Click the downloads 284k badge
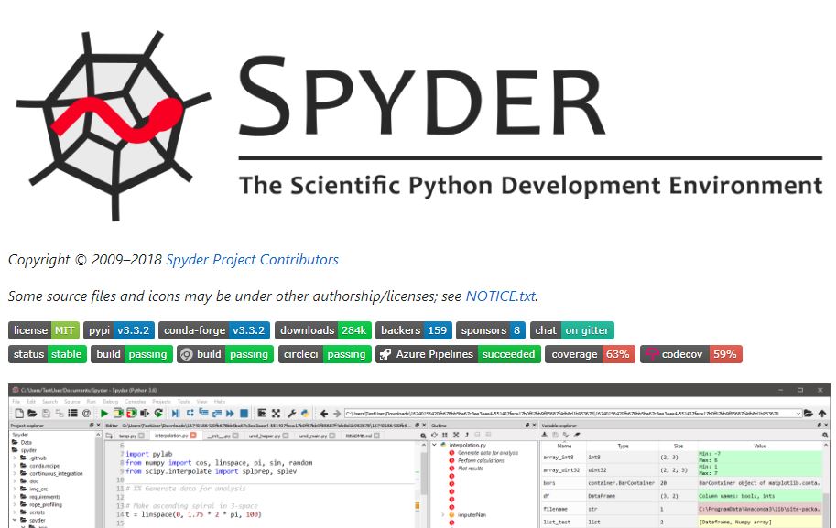This screenshot has width=836, height=528. 323,330
